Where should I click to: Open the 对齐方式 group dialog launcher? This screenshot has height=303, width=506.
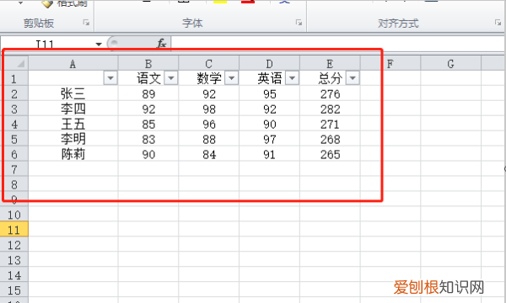coord(498,23)
